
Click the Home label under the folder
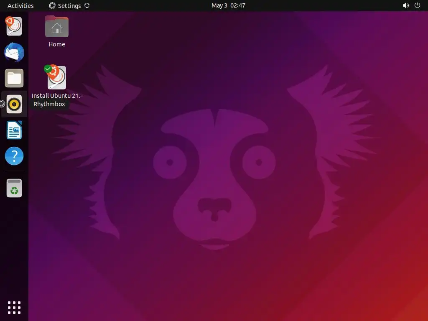coord(57,44)
